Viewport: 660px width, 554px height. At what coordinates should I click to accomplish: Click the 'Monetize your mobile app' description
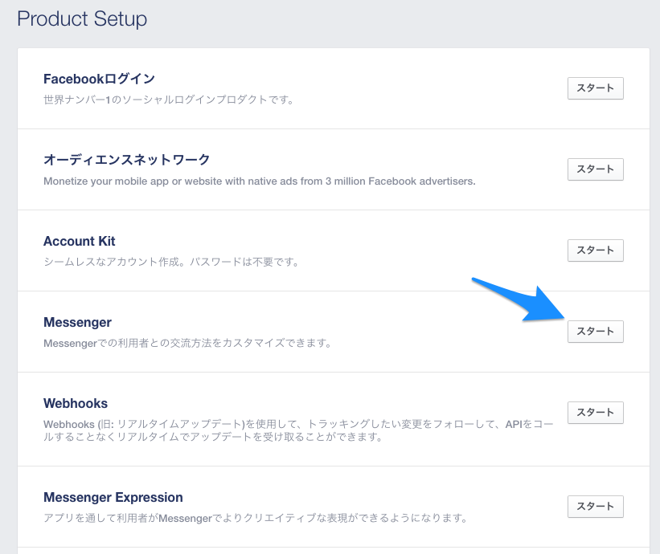click(x=260, y=181)
